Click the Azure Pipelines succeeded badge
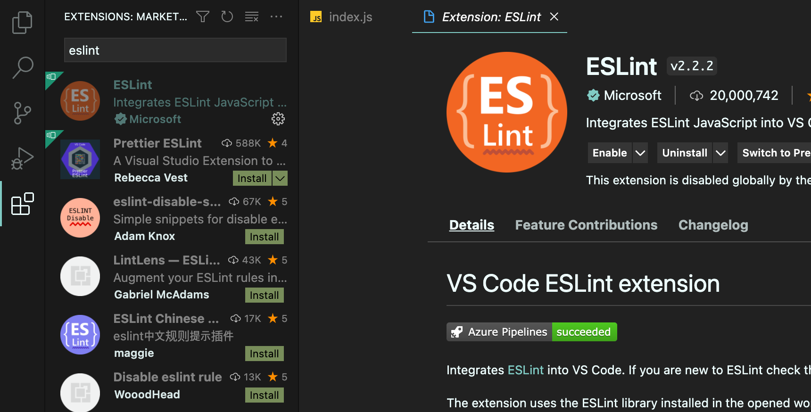811x412 pixels. (532, 332)
